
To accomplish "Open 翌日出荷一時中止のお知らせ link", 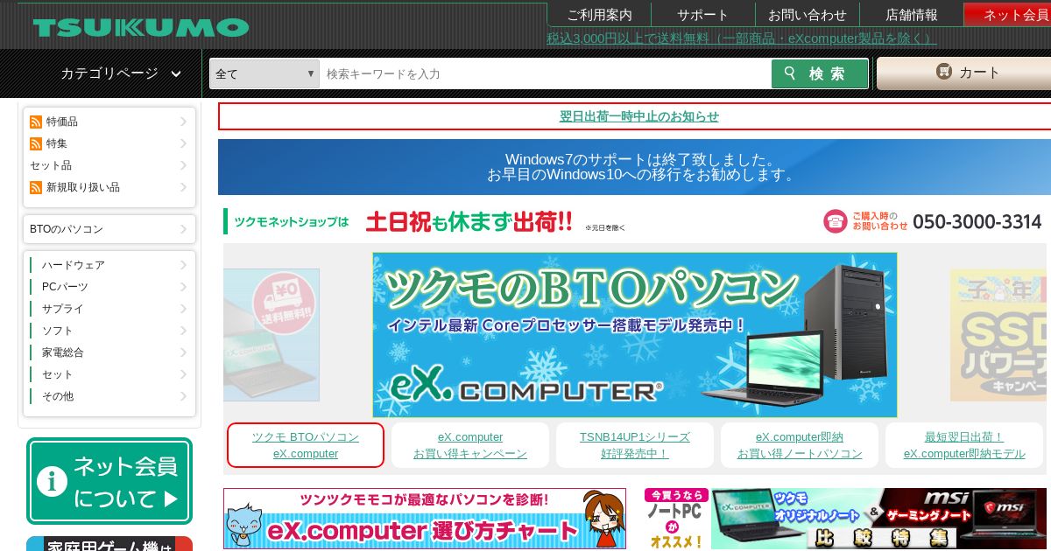I will point(639,116).
